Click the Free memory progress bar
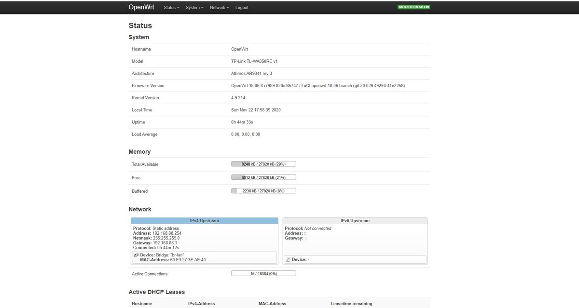The height and width of the screenshot is (308, 579). pyautogui.click(x=263, y=177)
